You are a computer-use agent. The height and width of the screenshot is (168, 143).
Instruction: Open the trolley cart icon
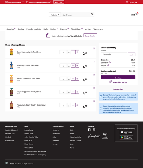[x=137, y=14]
